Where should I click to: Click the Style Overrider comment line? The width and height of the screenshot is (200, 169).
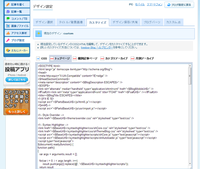tap(51, 115)
